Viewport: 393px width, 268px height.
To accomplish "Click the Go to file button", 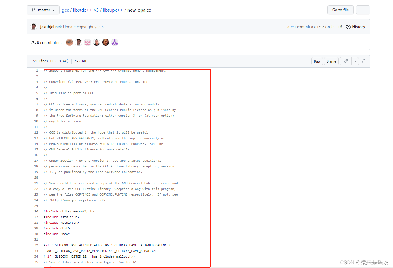I will (x=340, y=10).
